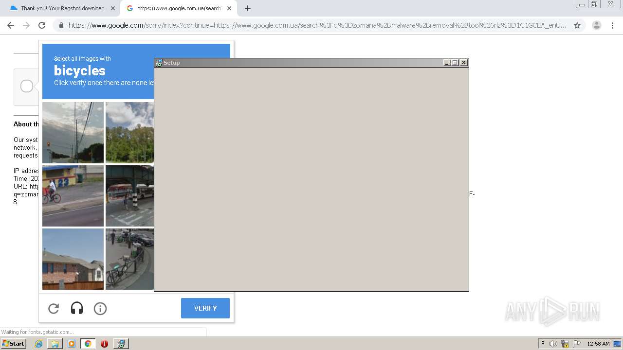The image size is (623, 350).
Task: Open a new browser tab
Action: [x=247, y=8]
